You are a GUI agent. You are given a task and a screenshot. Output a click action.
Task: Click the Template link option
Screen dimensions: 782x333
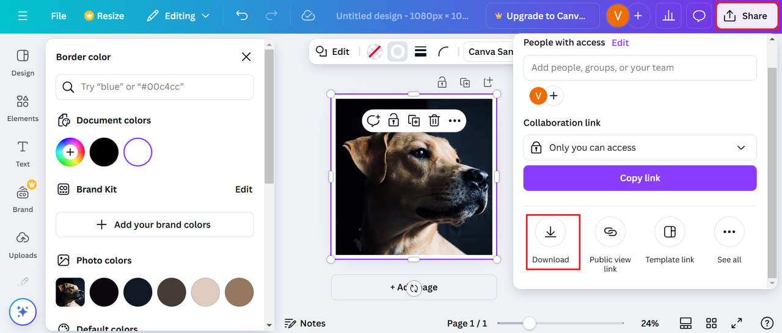670,242
